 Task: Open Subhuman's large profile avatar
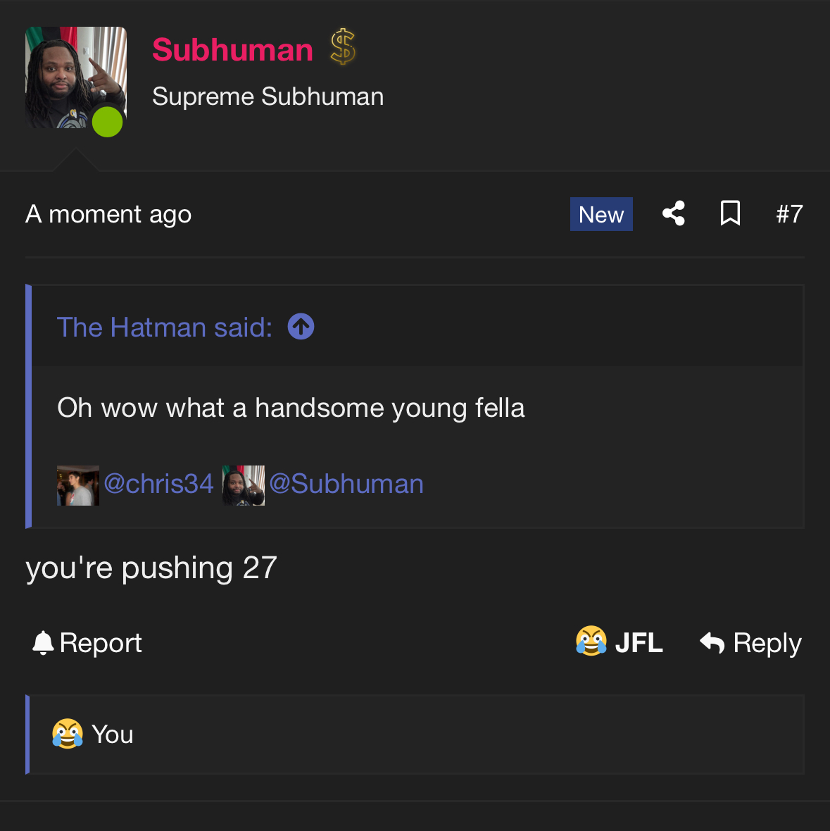point(76,77)
